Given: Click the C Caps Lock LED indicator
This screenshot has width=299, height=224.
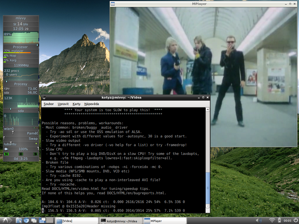Looking at the screenshot, I should 21,154.
